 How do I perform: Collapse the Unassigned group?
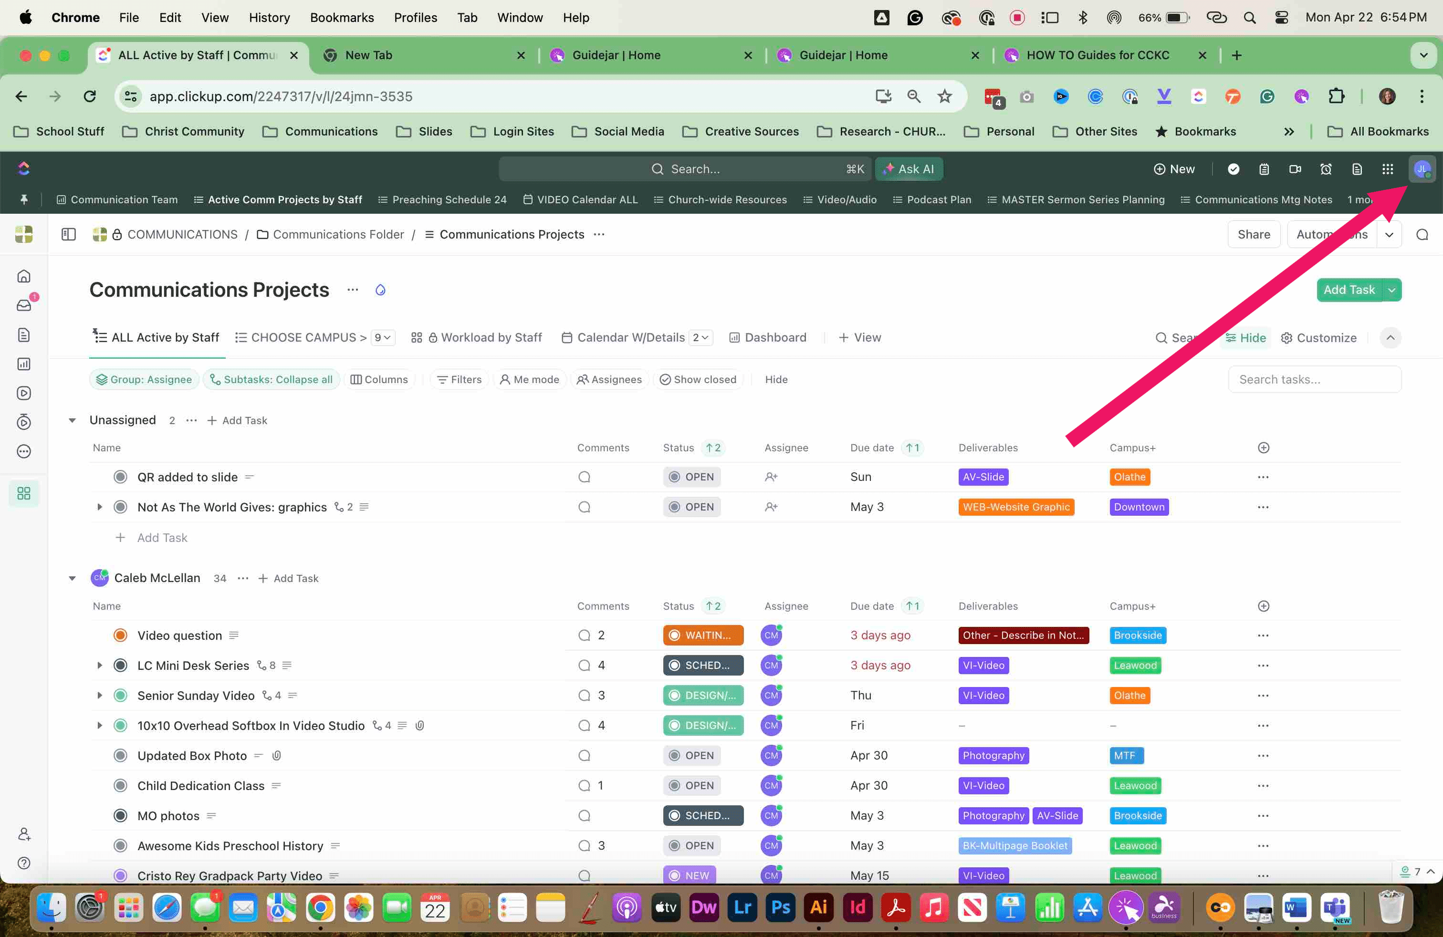pos(72,420)
